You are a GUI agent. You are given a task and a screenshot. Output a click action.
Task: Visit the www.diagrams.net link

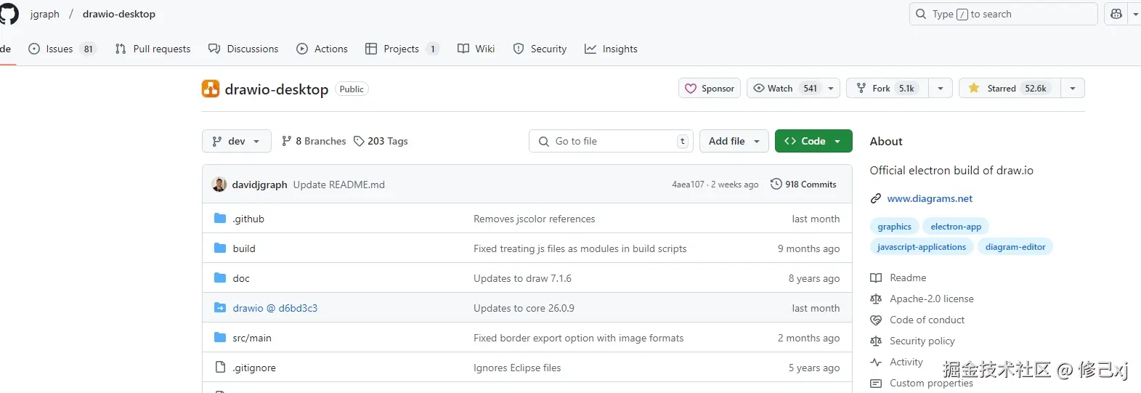[x=930, y=198]
